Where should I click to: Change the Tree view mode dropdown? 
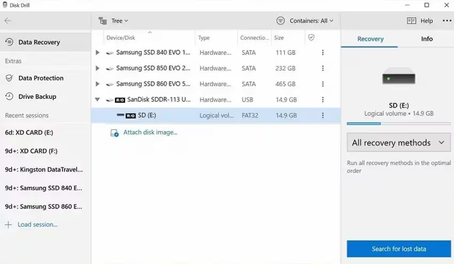(x=113, y=21)
